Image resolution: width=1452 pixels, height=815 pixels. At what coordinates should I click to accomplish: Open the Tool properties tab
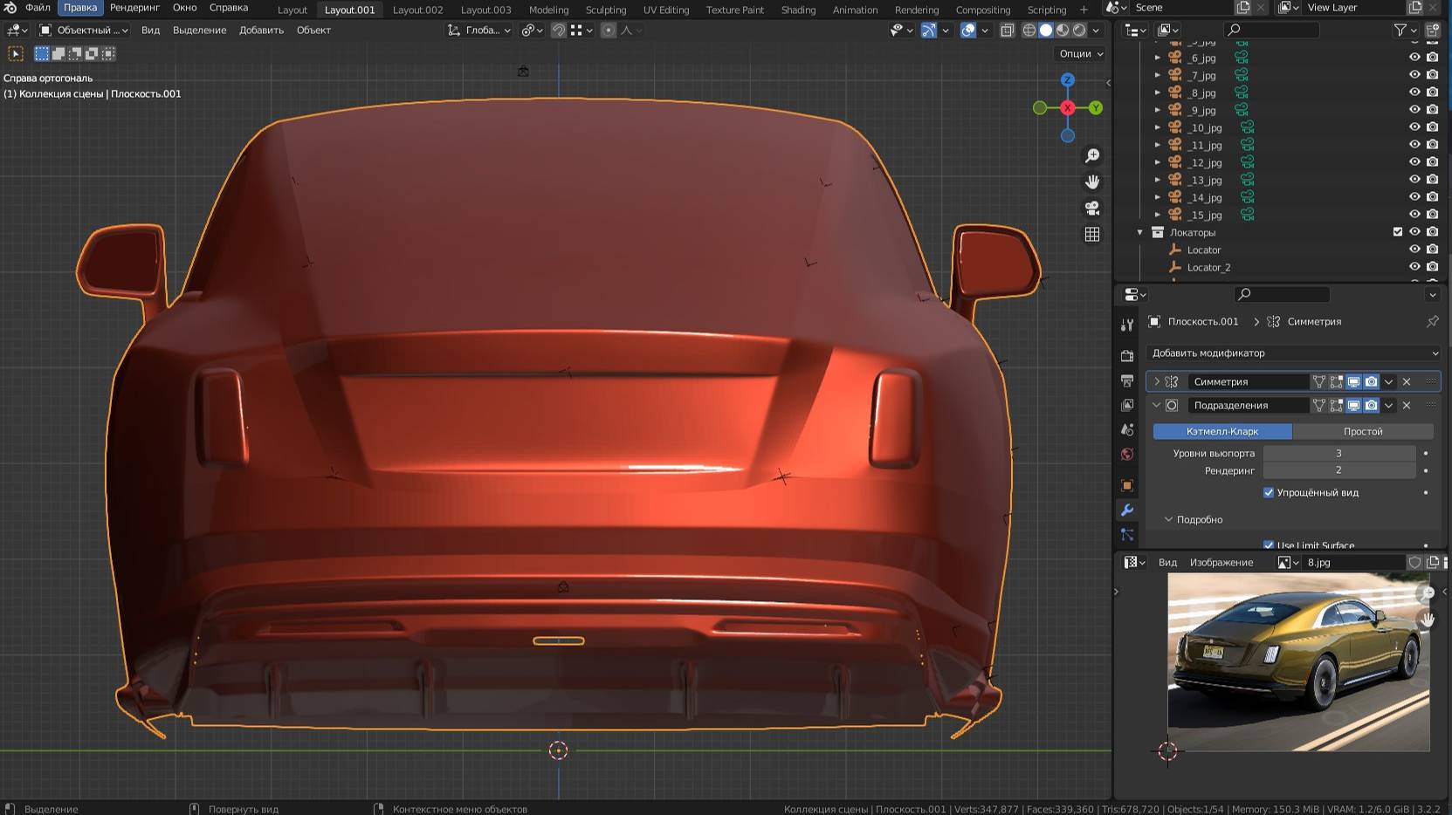(1127, 325)
